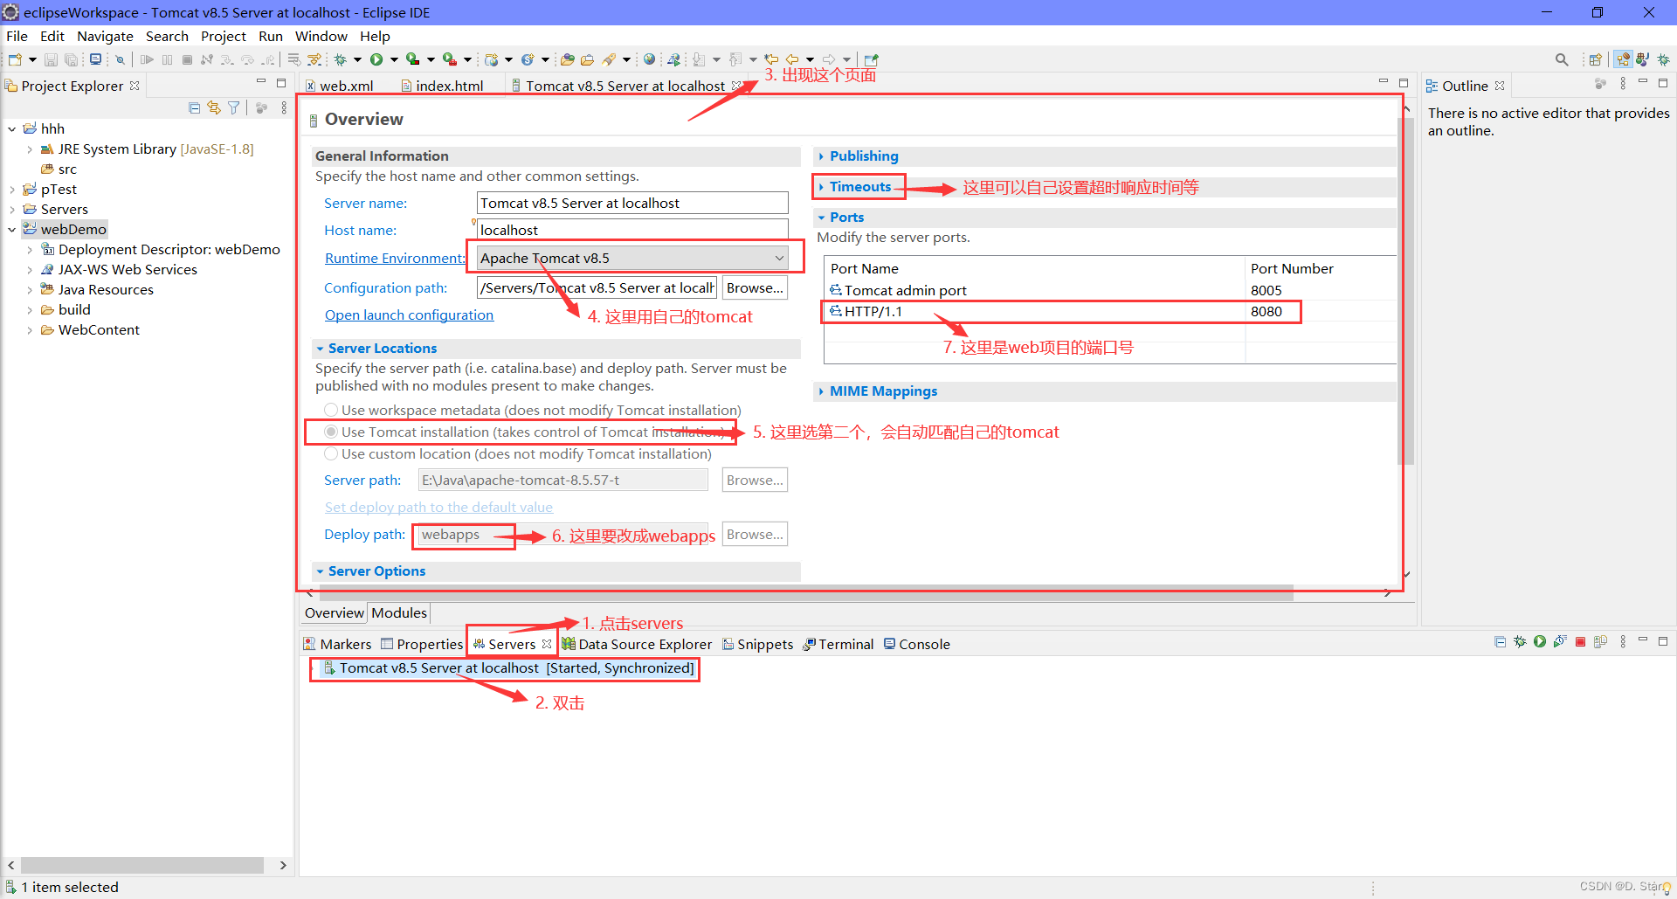Click the Open Perspective icon

1596,59
